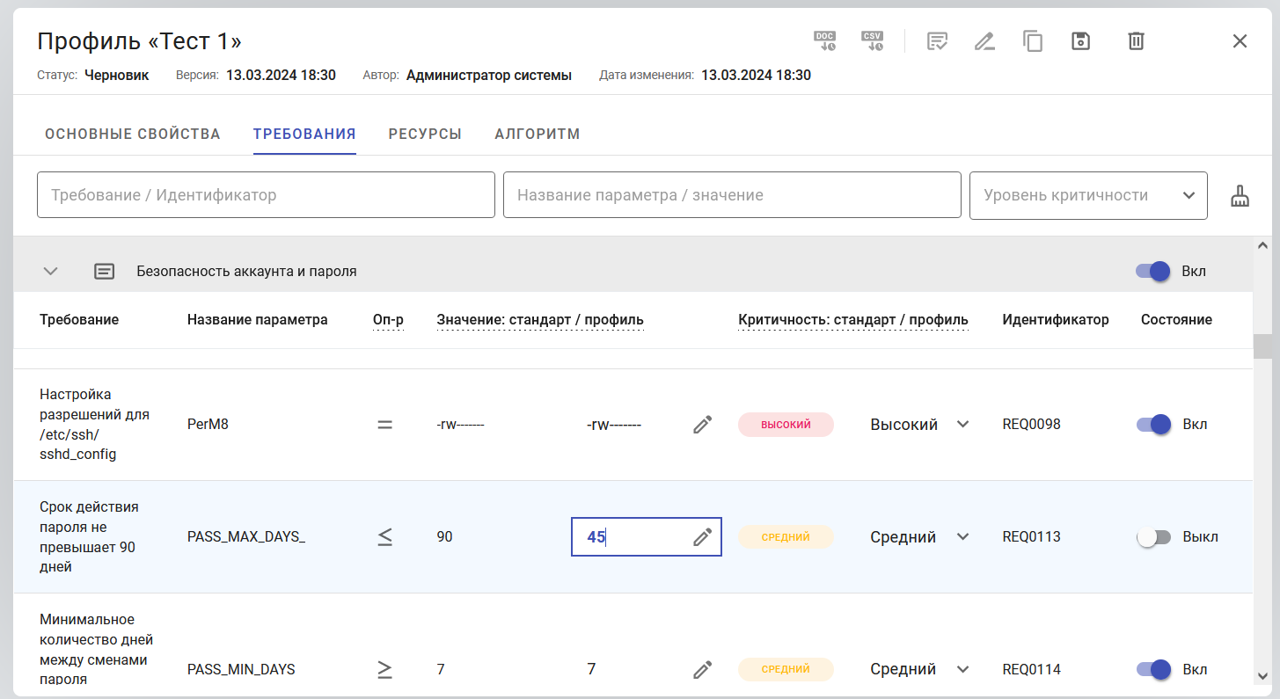This screenshot has height=699, width=1280.
Task: Click the vertical scrollbar thumb
Action: click(x=1263, y=346)
